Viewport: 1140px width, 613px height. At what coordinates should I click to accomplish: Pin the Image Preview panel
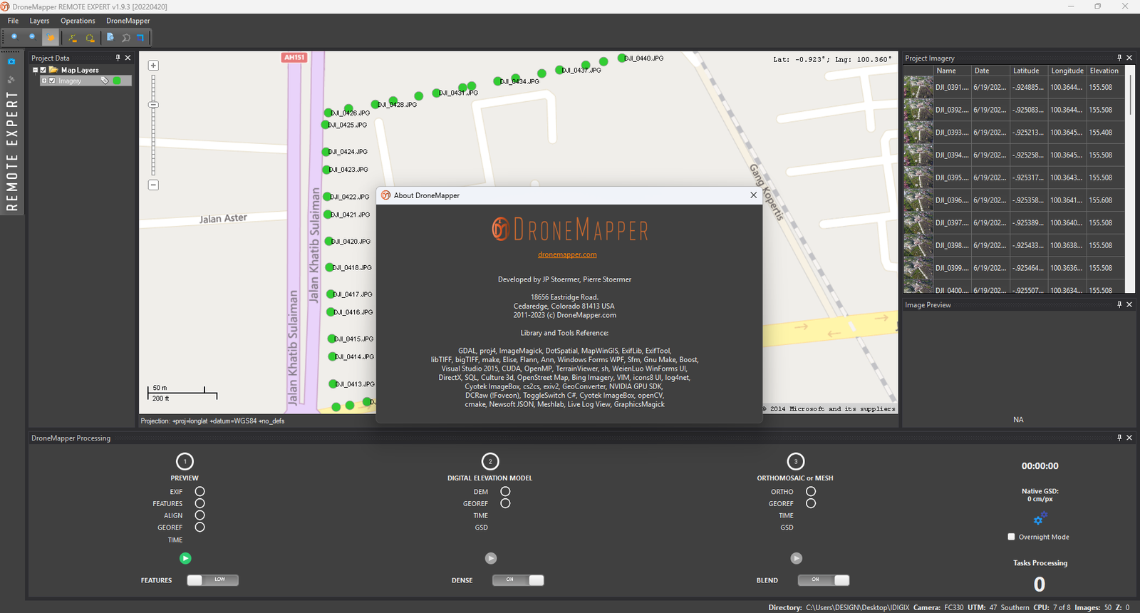point(1119,304)
